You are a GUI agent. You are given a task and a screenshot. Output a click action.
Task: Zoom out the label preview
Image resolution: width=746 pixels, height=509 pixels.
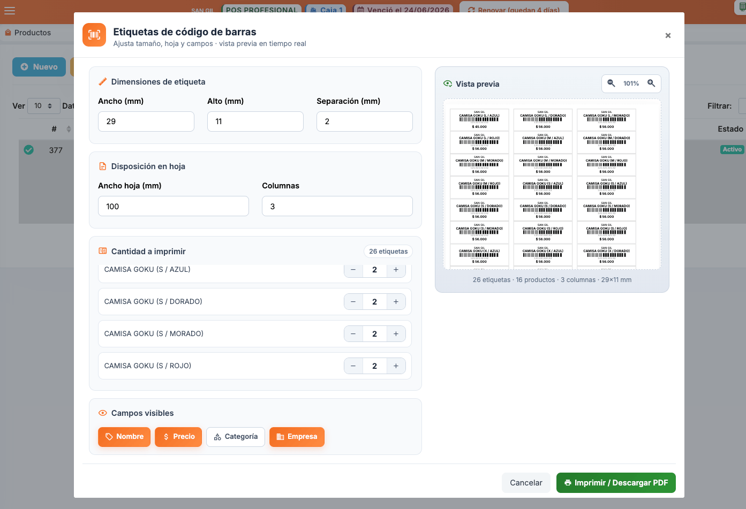click(x=611, y=83)
